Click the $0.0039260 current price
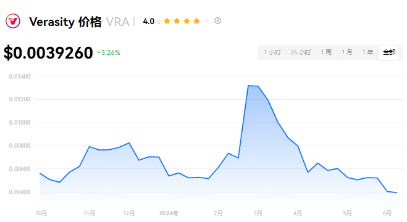The image size is (407, 222). pos(48,53)
